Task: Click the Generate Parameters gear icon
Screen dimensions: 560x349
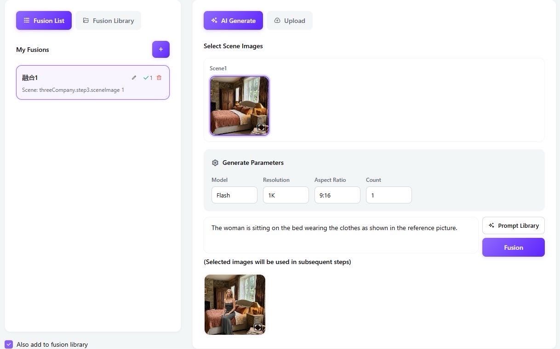Action: point(215,163)
